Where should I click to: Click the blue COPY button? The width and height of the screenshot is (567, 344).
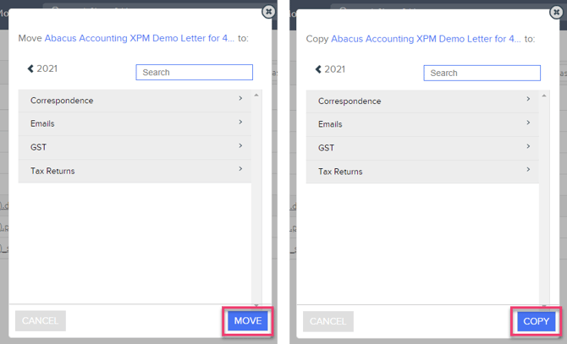click(x=537, y=321)
